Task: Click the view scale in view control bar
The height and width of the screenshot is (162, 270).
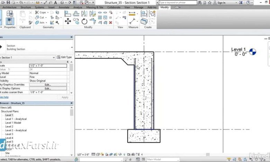Action: [x=83, y=154]
